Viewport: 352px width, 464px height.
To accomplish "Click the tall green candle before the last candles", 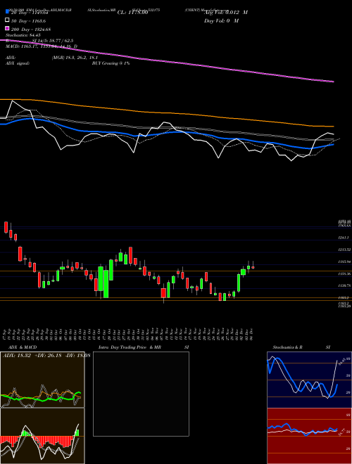I will coord(239,283).
